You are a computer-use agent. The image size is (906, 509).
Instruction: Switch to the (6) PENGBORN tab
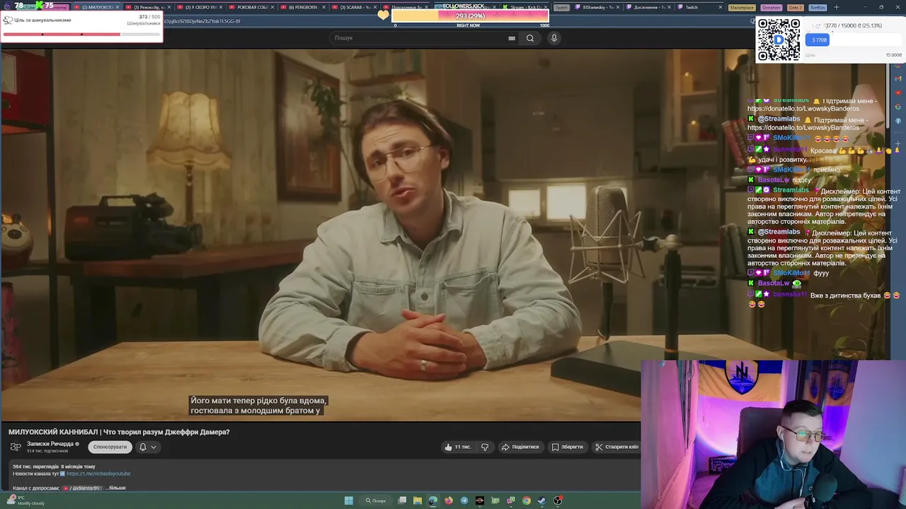303,7
